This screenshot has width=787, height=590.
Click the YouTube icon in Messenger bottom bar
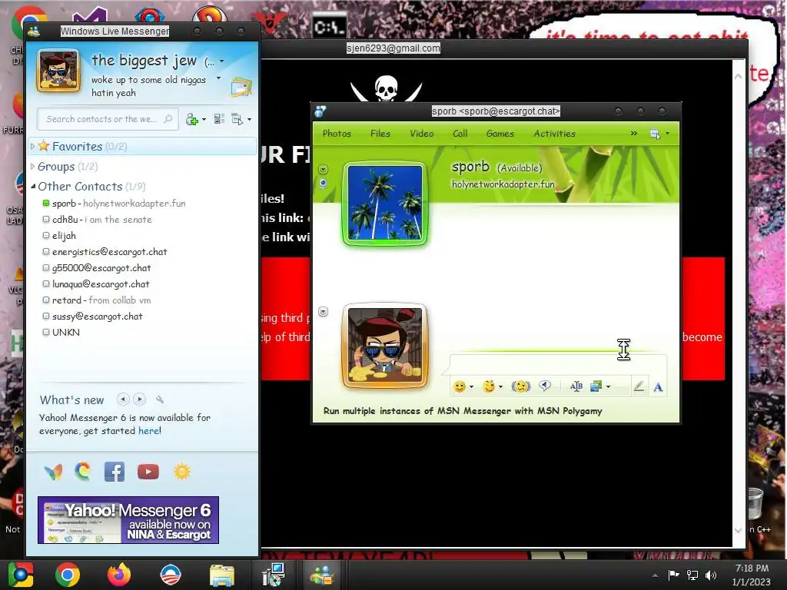(148, 472)
